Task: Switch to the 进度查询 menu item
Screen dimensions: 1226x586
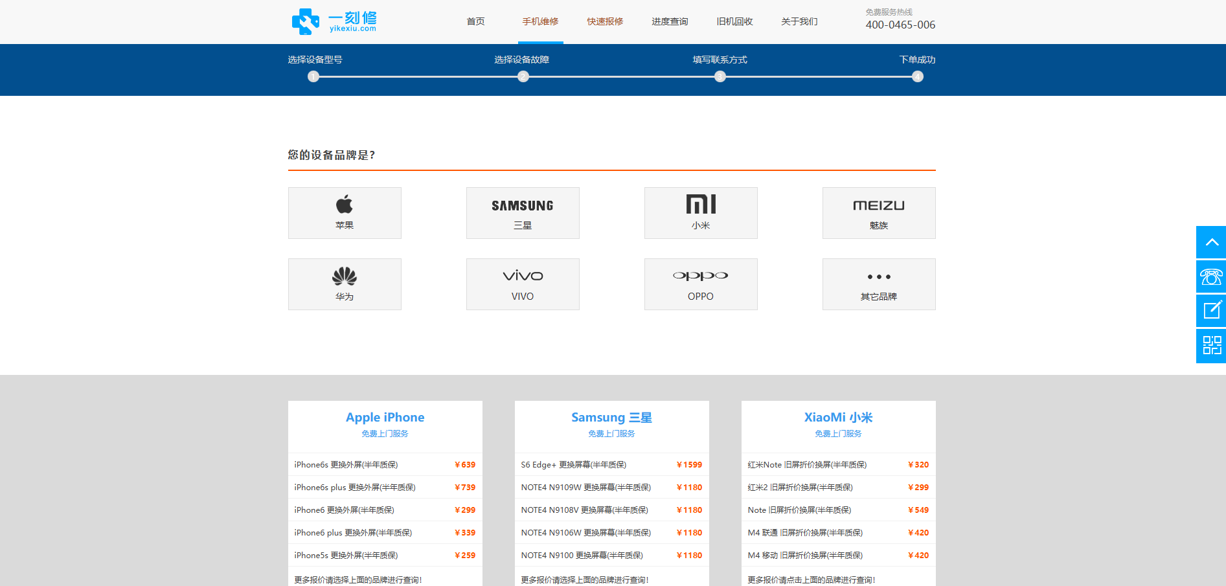Action: point(670,21)
